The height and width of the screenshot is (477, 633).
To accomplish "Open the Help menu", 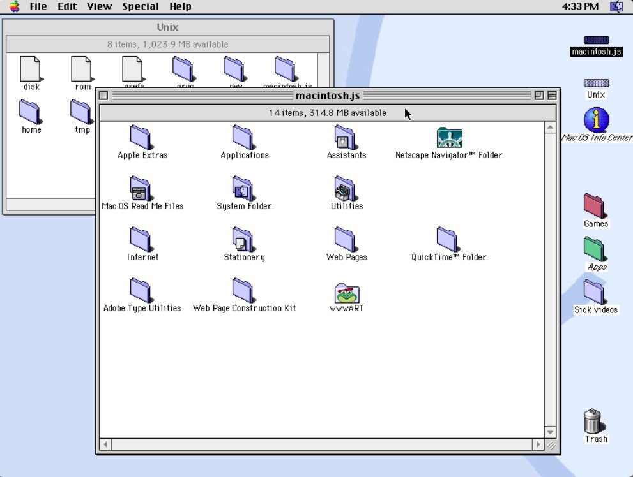I will coord(180,6).
